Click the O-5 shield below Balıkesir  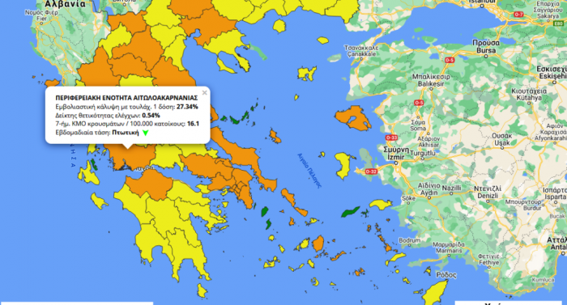[x=419, y=103]
